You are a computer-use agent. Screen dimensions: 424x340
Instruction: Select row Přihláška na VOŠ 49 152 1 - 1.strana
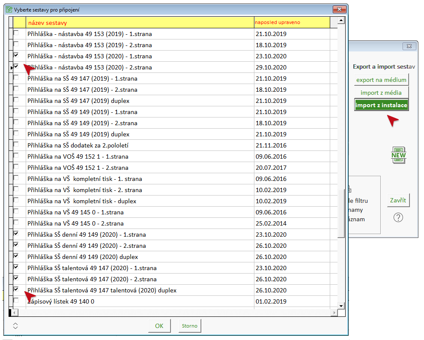pyautogui.click(x=173, y=156)
